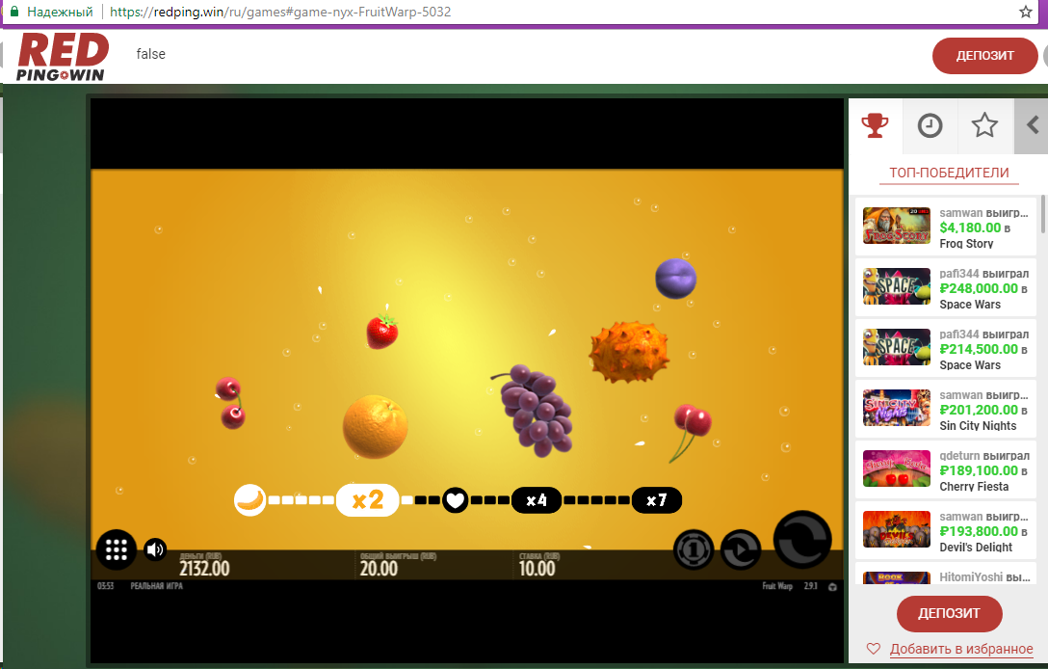Open the autoplay button
The width and height of the screenshot is (1048, 669).
(x=741, y=549)
